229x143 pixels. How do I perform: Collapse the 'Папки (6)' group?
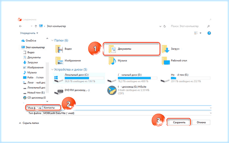pyautogui.click(x=52, y=41)
